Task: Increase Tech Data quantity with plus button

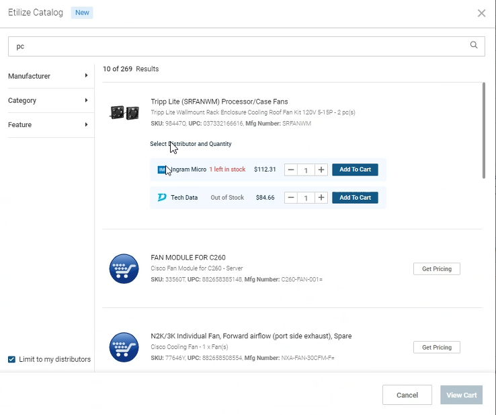Action: tap(321, 198)
